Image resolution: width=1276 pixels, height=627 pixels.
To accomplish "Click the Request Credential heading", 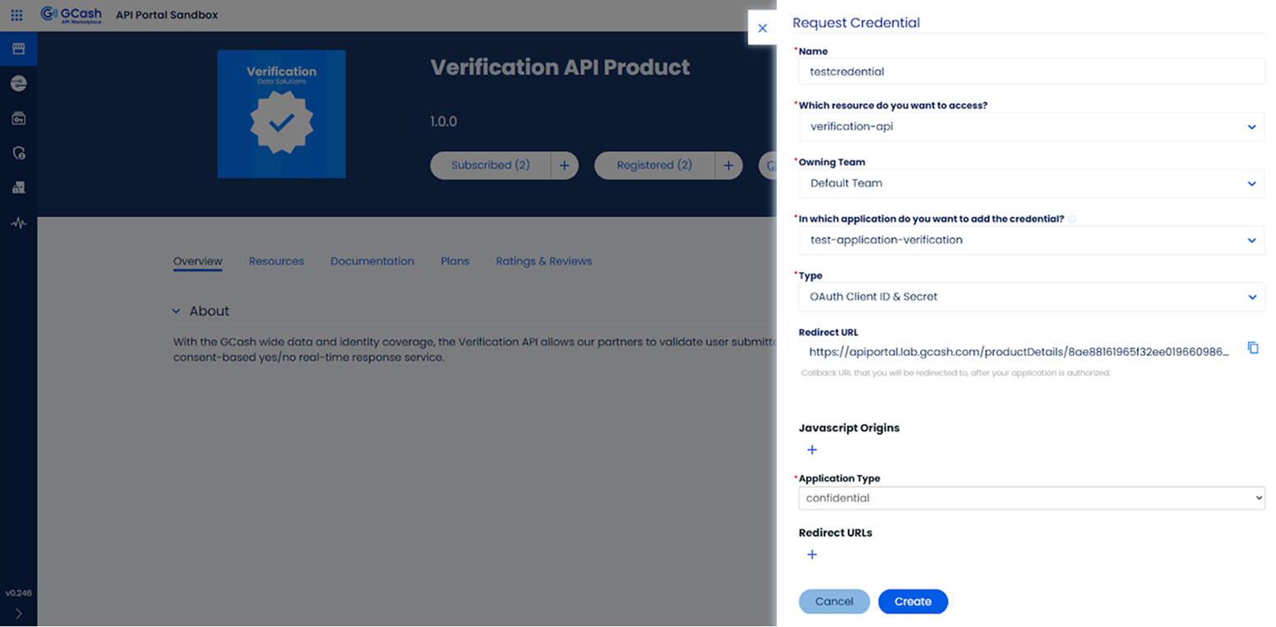I will click(856, 23).
